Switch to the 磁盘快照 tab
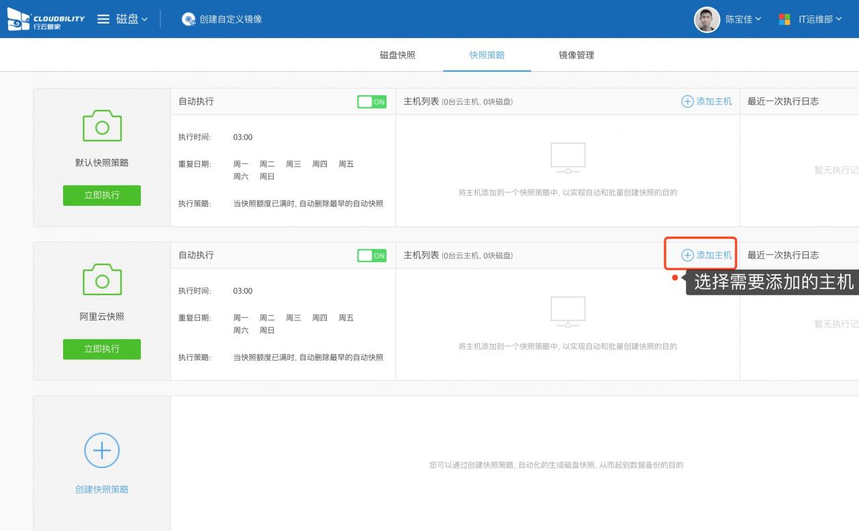This screenshot has height=531, width=859. pyautogui.click(x=397, y=55)
